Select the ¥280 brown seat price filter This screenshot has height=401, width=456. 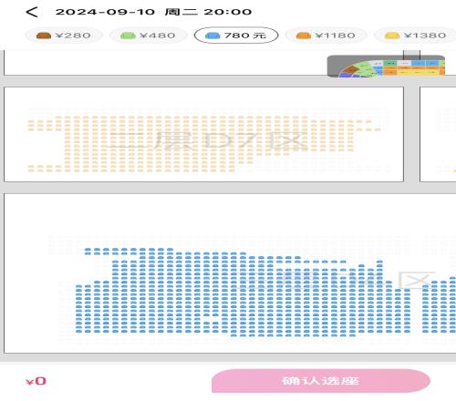coord(64,36)
